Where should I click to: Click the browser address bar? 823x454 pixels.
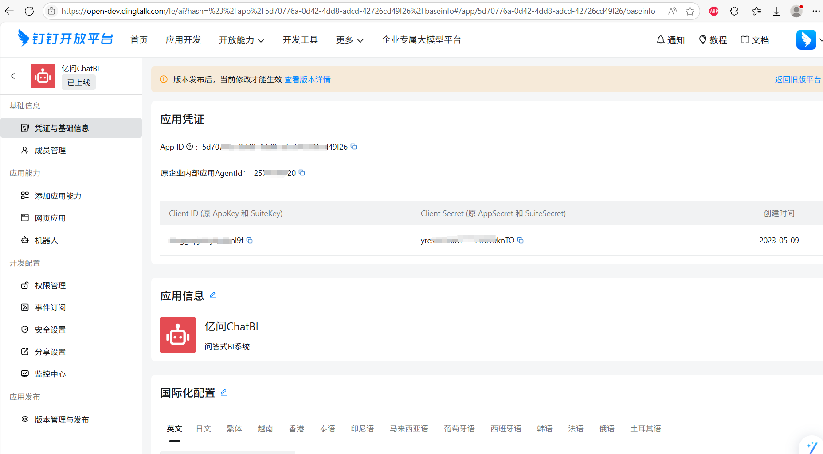click(358, 11)
